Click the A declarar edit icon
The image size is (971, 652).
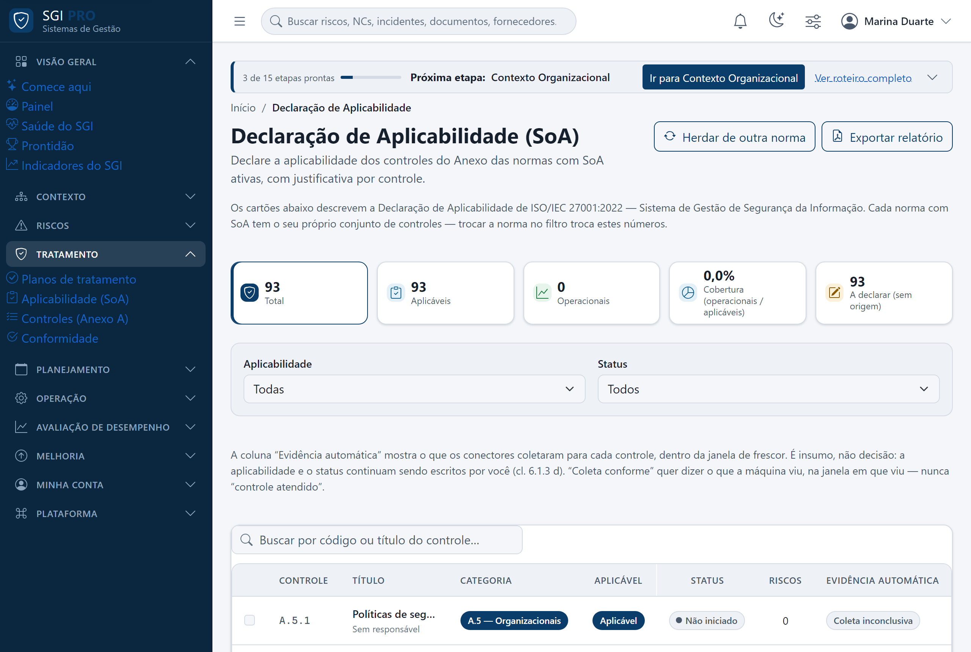pos(834,293)
